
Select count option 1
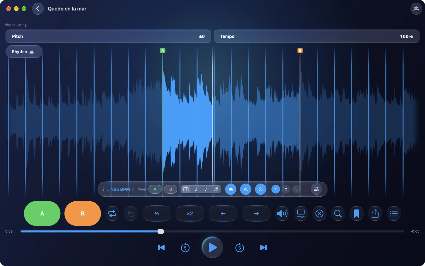click(x=276, y=189)
